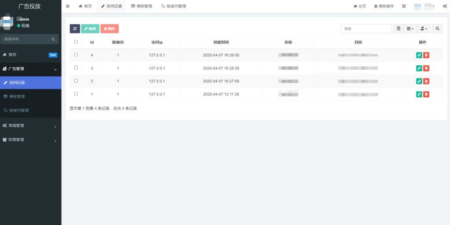Switch to the 模板管理 tab
The height and width of the screenshot is (225, 450).
click(x=142, y=6)
